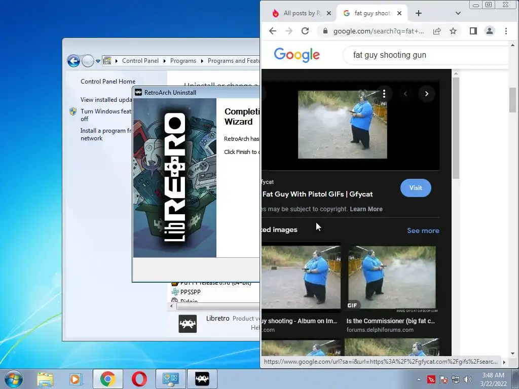This screenshot has height=389, width=519.
Task: Open Windows Media Player from taskbar
Action: pyautogui.click(x=75, y=379)
